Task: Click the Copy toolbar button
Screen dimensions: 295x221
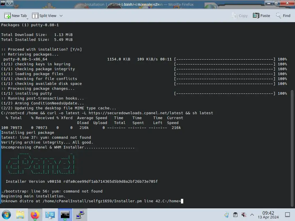Action: point(240,16)
